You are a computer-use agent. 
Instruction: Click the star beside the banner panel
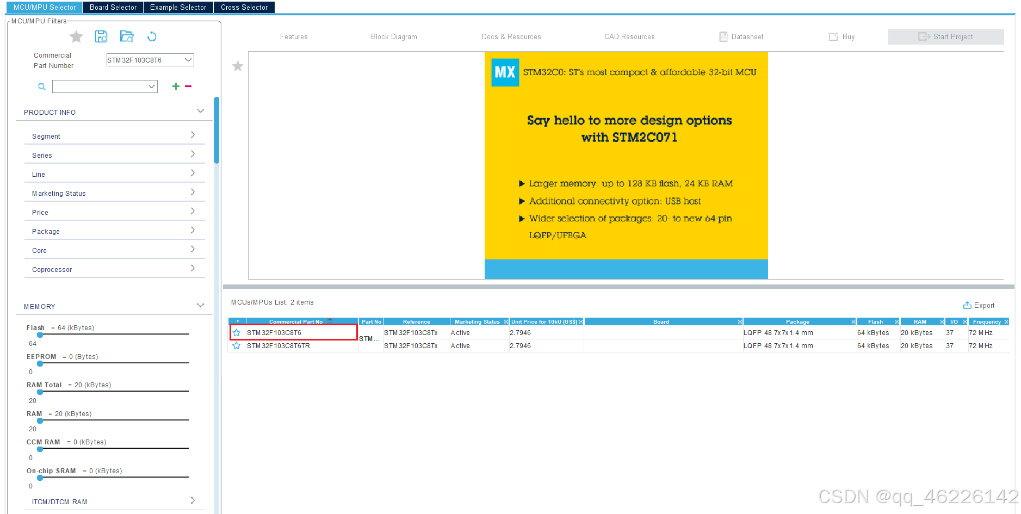coord(238,66)
